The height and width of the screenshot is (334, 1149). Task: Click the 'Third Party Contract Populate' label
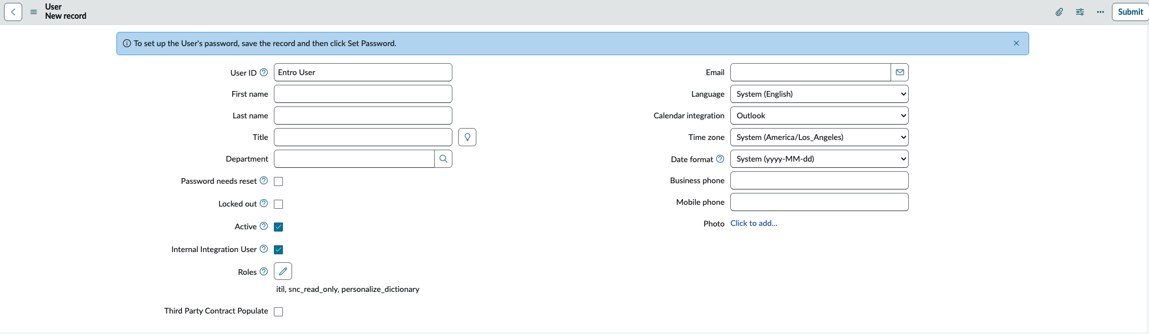click(x=216, y=311)
